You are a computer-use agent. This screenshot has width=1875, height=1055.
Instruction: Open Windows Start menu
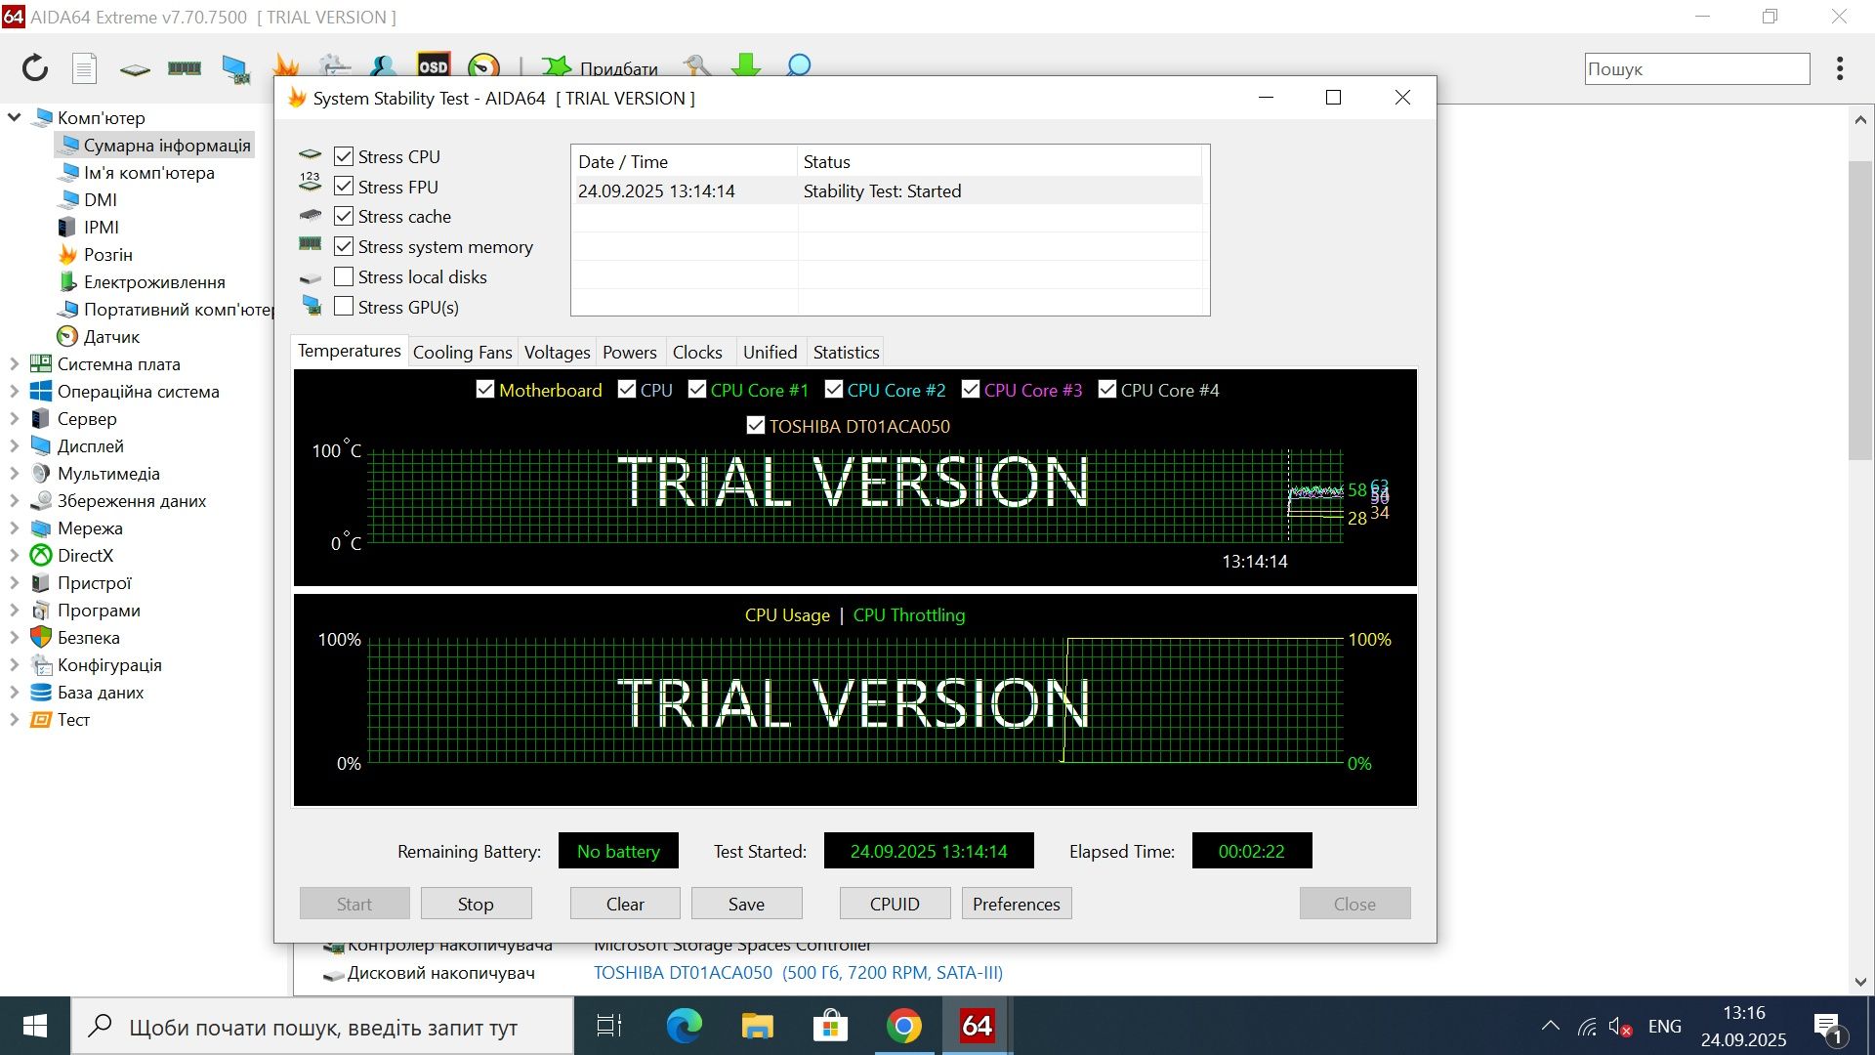click(35, 1026)
